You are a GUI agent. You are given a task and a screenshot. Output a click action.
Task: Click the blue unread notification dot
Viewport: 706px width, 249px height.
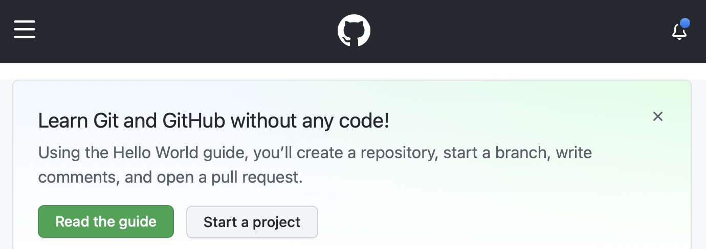click(x=685, y=23)
